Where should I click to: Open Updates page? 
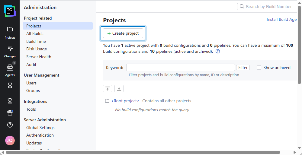tap(34, 143)
